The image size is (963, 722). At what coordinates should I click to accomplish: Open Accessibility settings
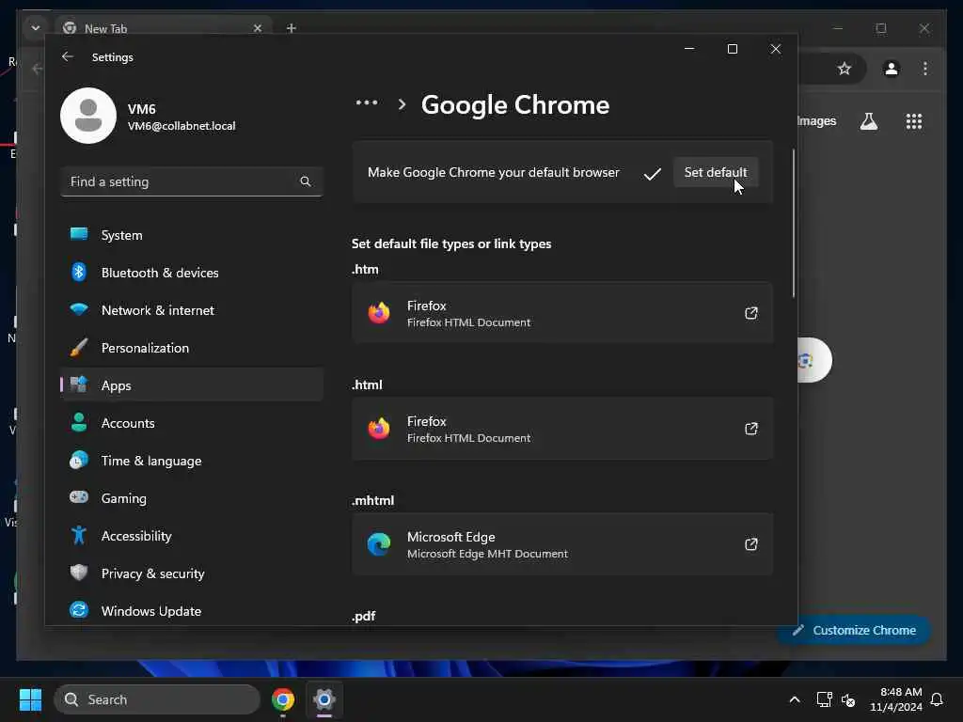point(192,536)
